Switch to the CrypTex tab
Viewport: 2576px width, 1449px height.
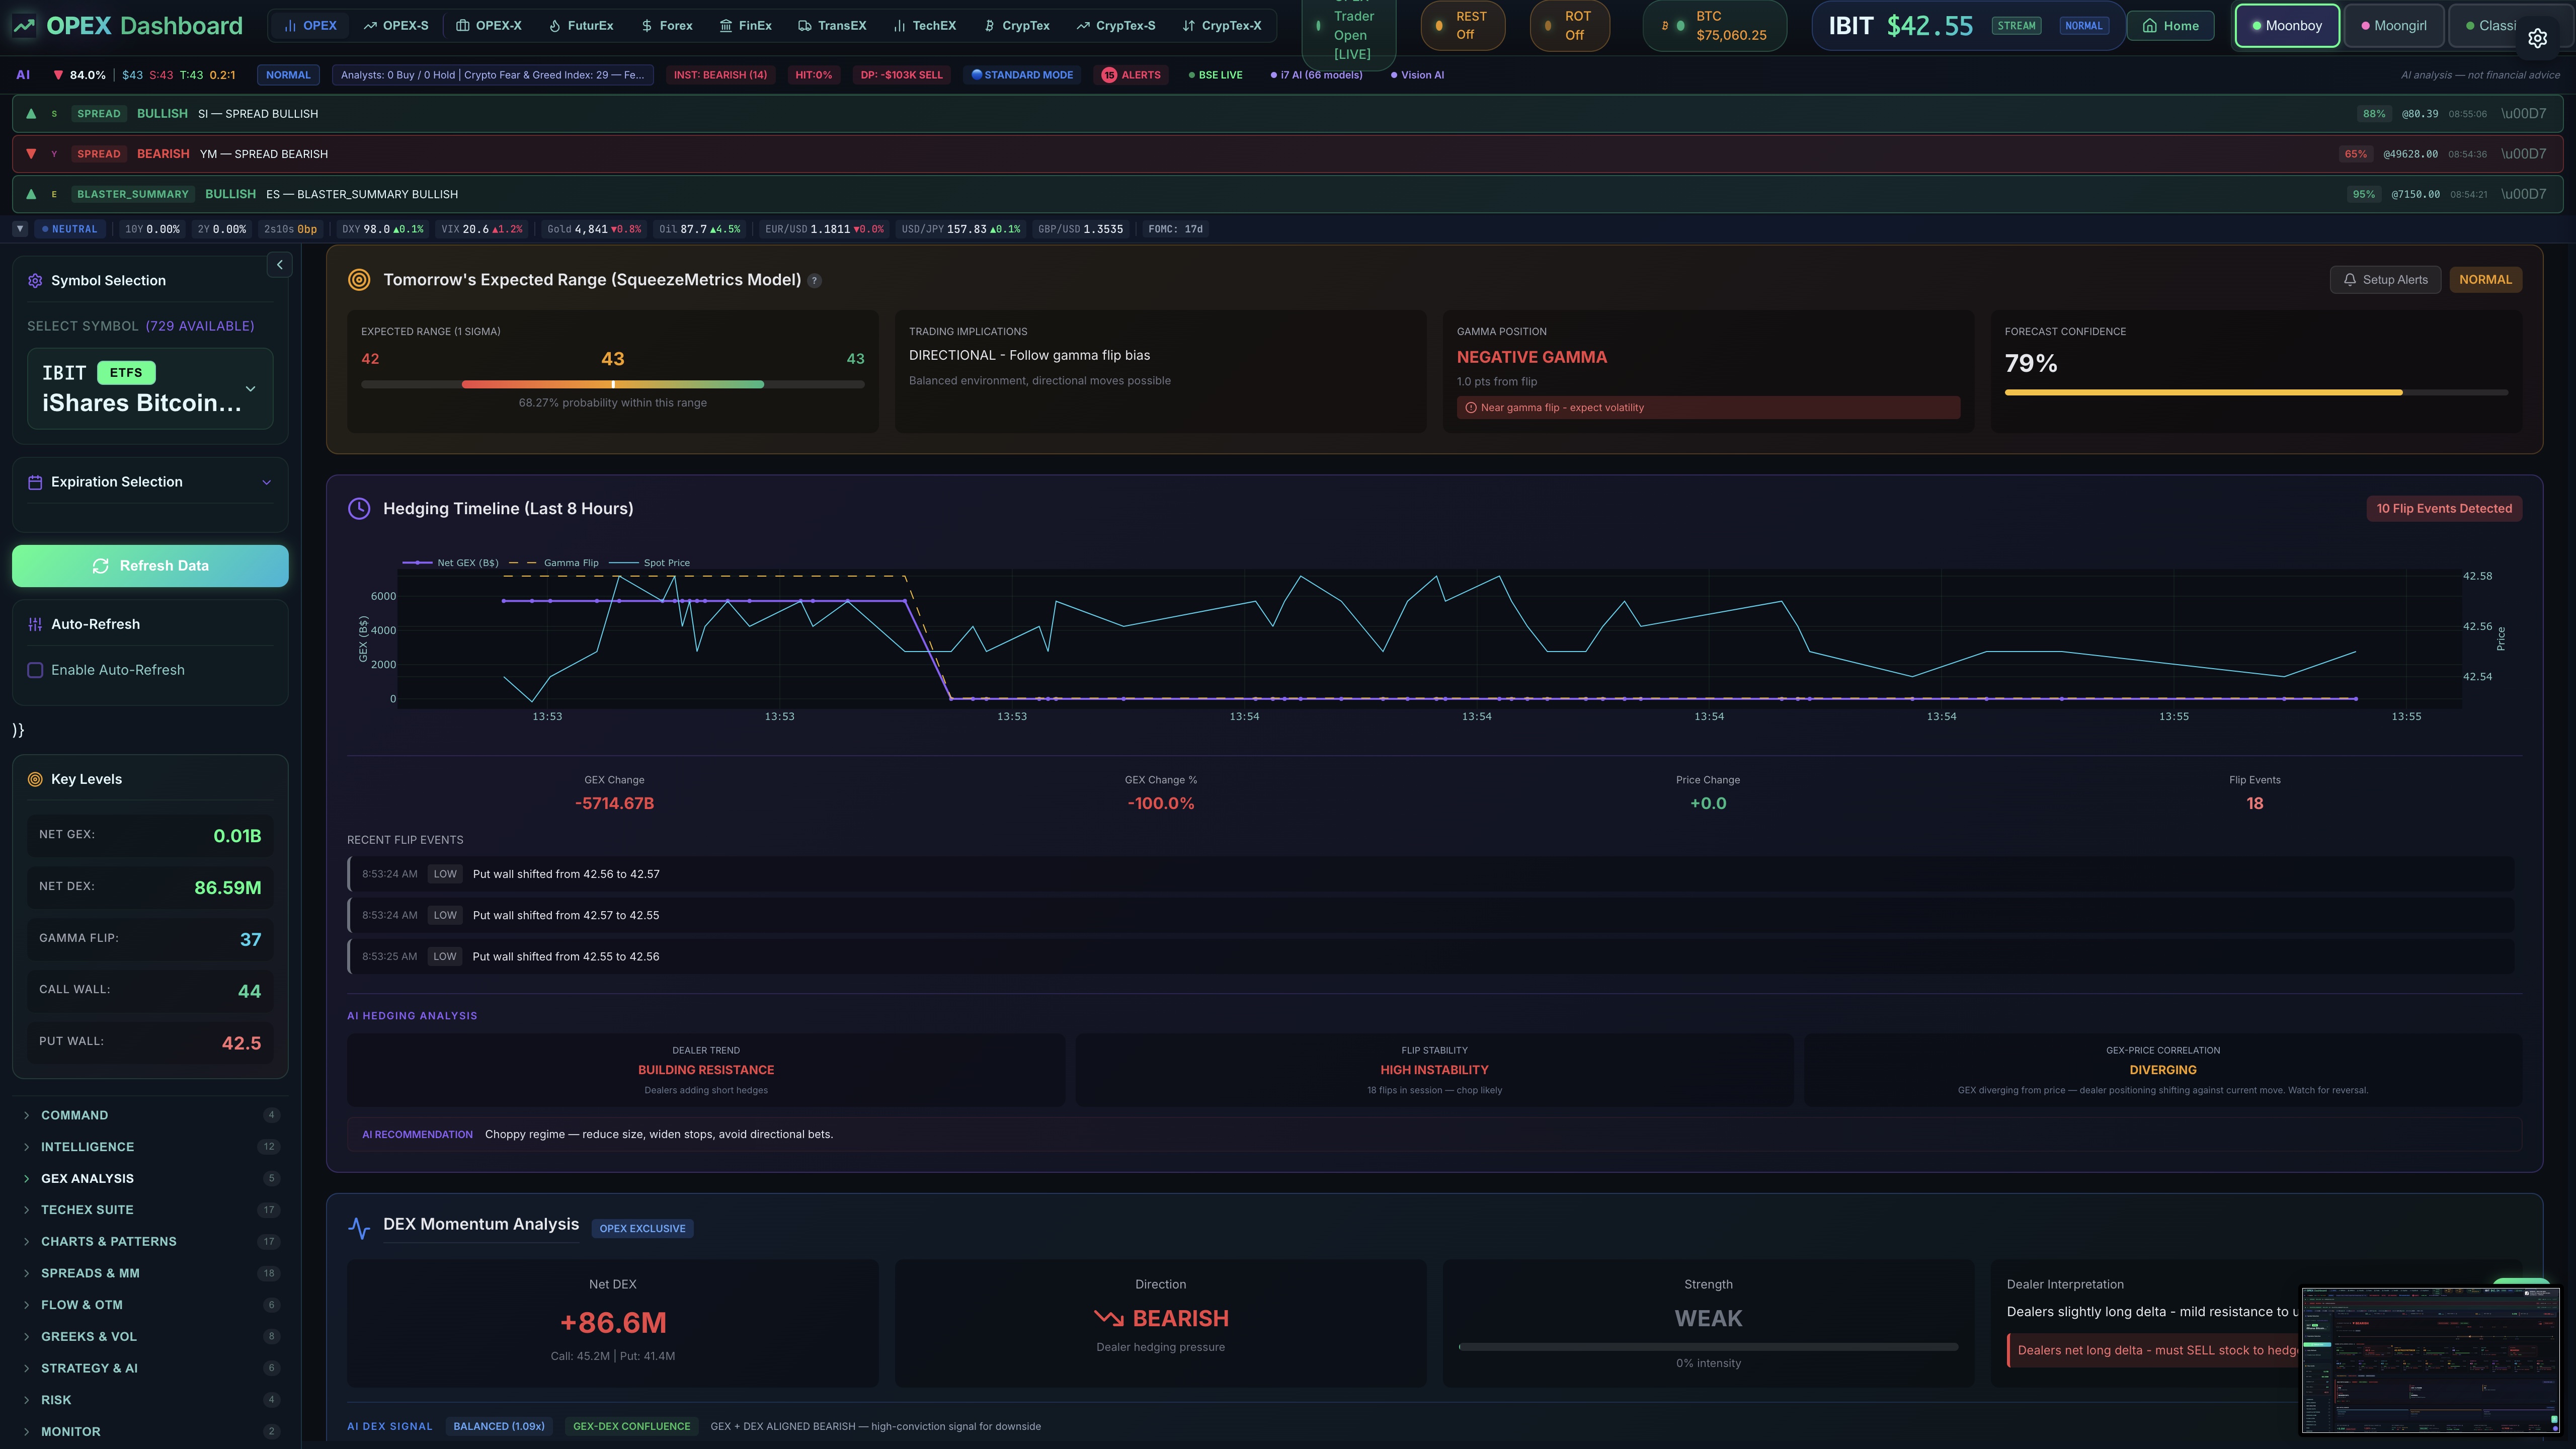coord(1017,26)
